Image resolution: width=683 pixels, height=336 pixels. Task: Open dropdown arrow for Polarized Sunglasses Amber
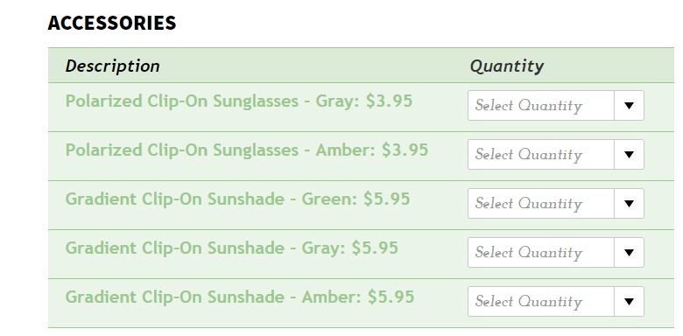(629, 154)
